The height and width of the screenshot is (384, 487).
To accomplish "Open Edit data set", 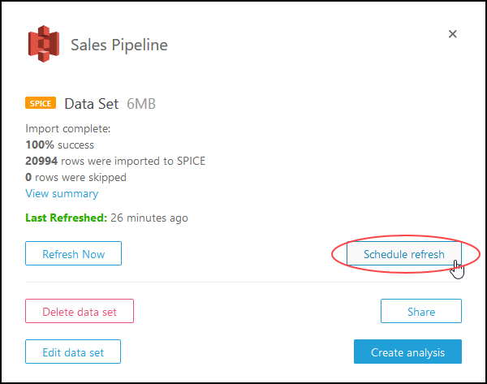I will point(73,352).
